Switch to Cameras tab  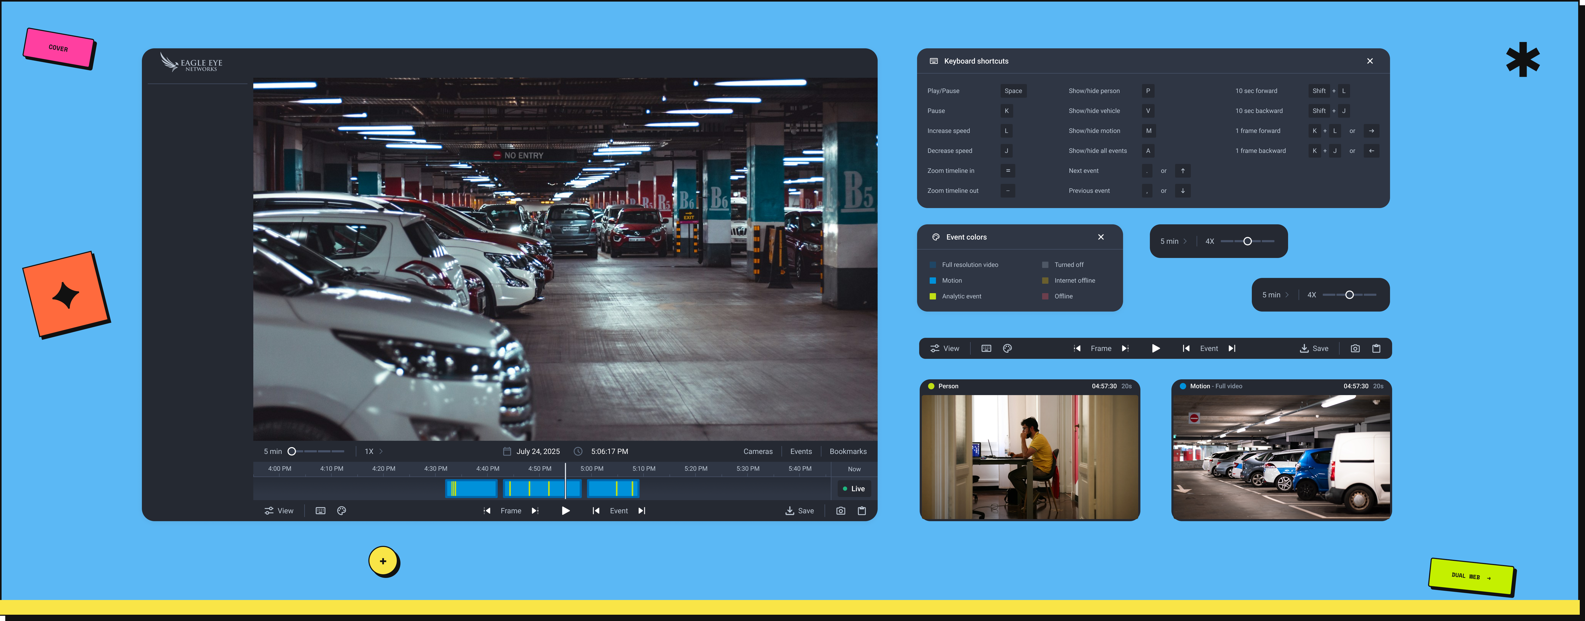coord(758,451)
